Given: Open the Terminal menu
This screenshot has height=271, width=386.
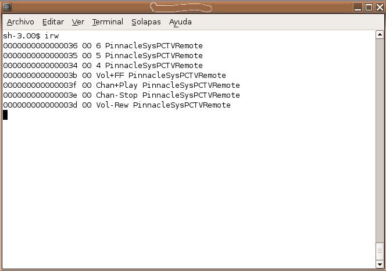Looking at the screenshot, I should [108, 22].
